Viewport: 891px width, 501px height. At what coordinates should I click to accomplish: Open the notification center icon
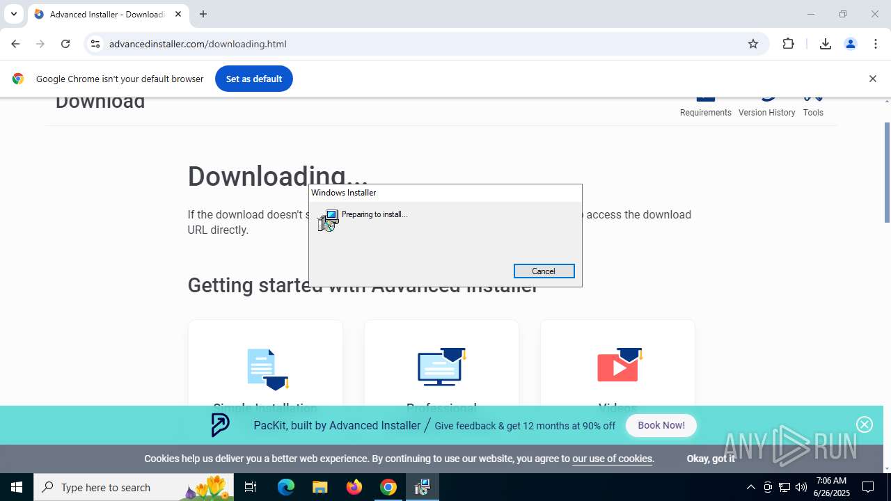click(868, 487)
